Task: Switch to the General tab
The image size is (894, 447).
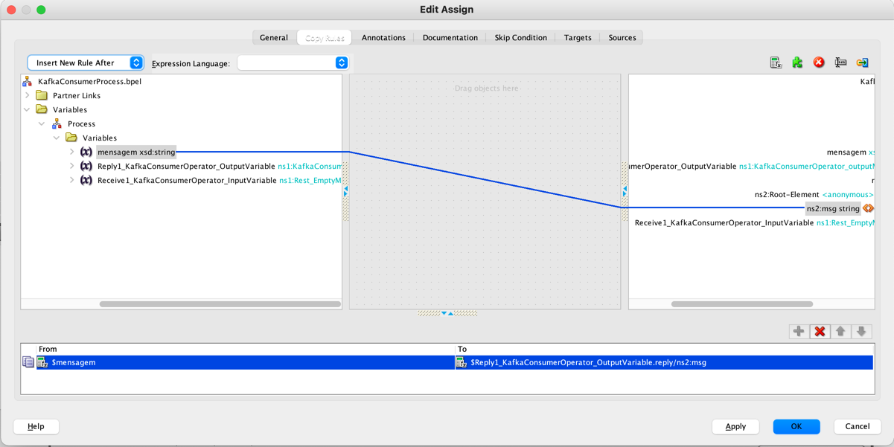Action: 274,37
